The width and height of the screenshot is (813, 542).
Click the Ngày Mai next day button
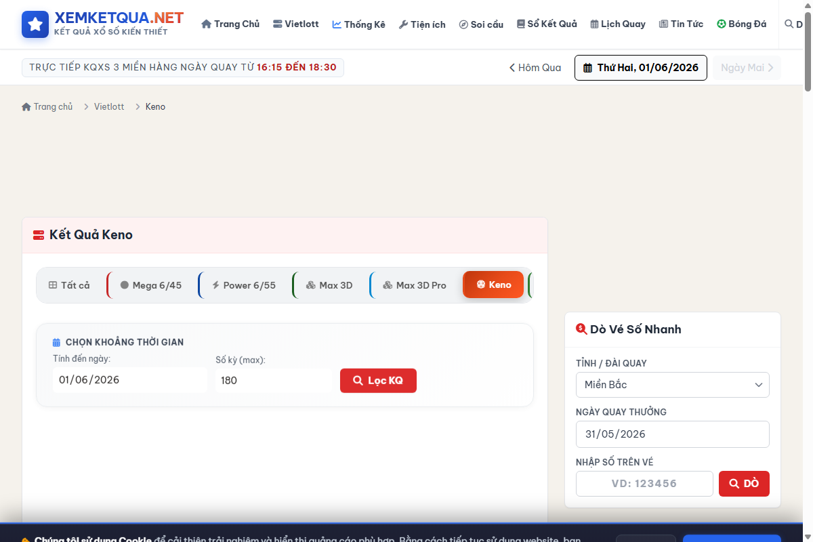747,68
